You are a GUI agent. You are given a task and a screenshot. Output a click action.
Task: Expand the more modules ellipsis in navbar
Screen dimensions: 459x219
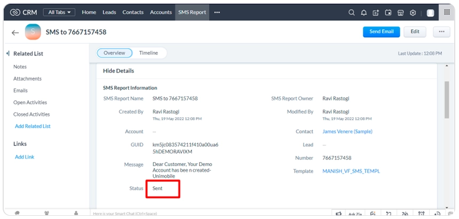click(217, 12)
